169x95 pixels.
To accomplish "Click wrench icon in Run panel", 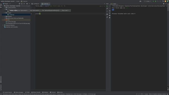I will click(x=107, y=8).
